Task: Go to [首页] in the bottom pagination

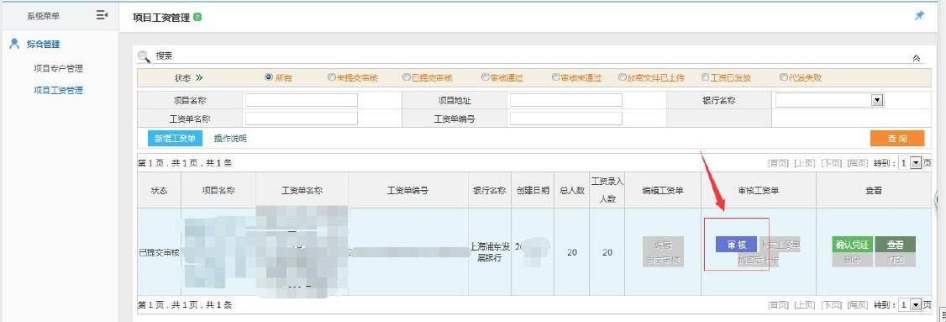Action: pyautogui.click(x=778, y=305)
